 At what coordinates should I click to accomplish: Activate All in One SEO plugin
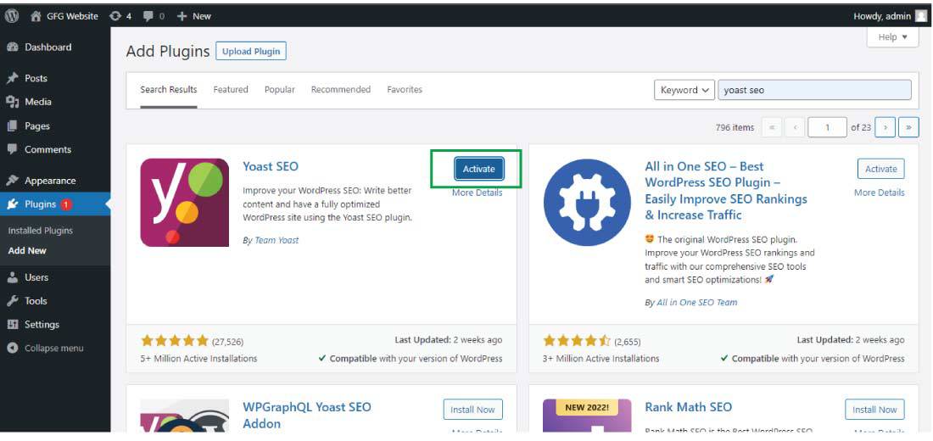tap(880, 169)
